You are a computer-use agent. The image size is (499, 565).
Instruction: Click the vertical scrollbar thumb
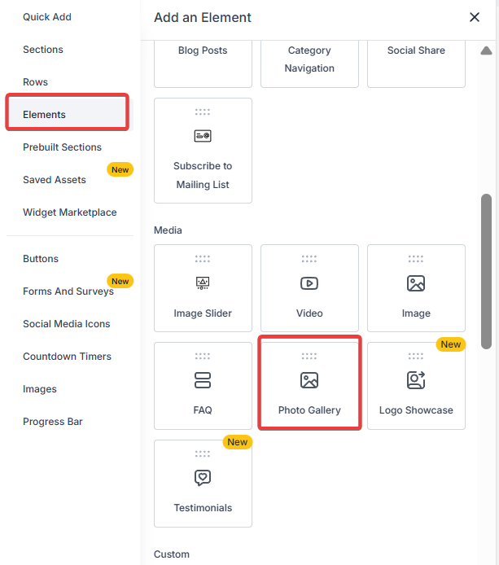coord(487,270)
